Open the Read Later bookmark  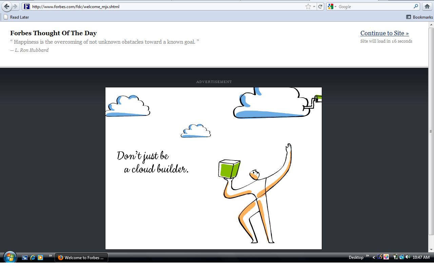tap(16, 17)
